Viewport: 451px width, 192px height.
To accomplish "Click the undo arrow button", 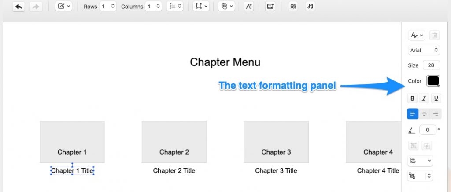I will pyautogui.click(x=18, y=7).
